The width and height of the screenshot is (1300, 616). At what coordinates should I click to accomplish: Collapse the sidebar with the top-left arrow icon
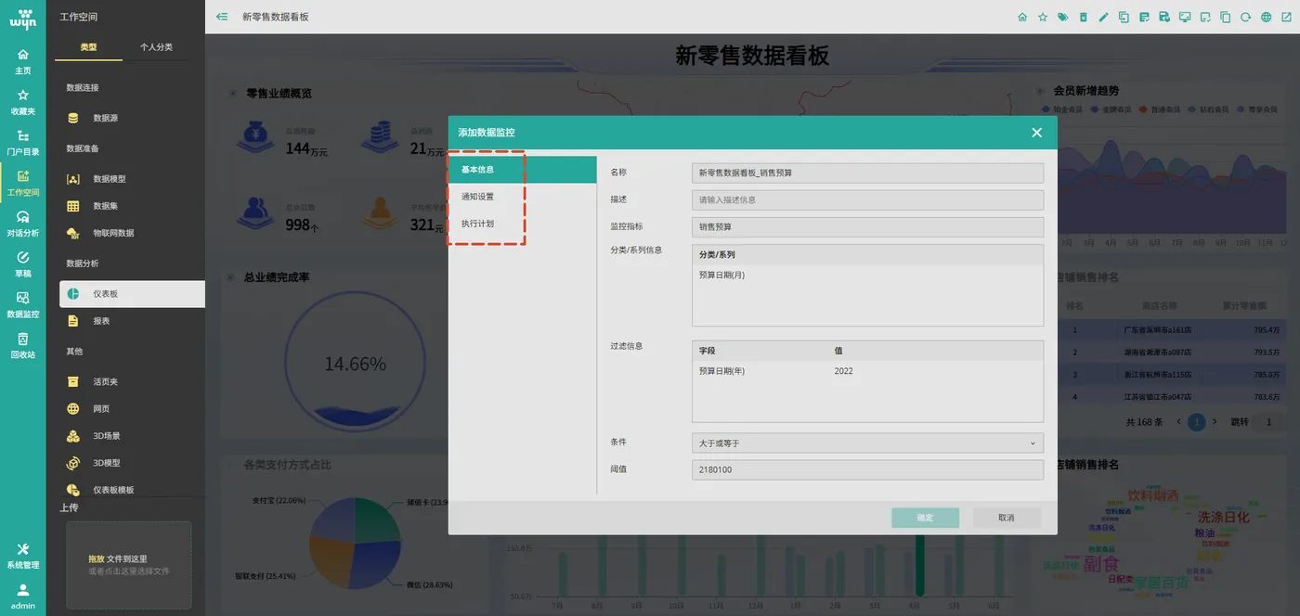pos(222,17)
